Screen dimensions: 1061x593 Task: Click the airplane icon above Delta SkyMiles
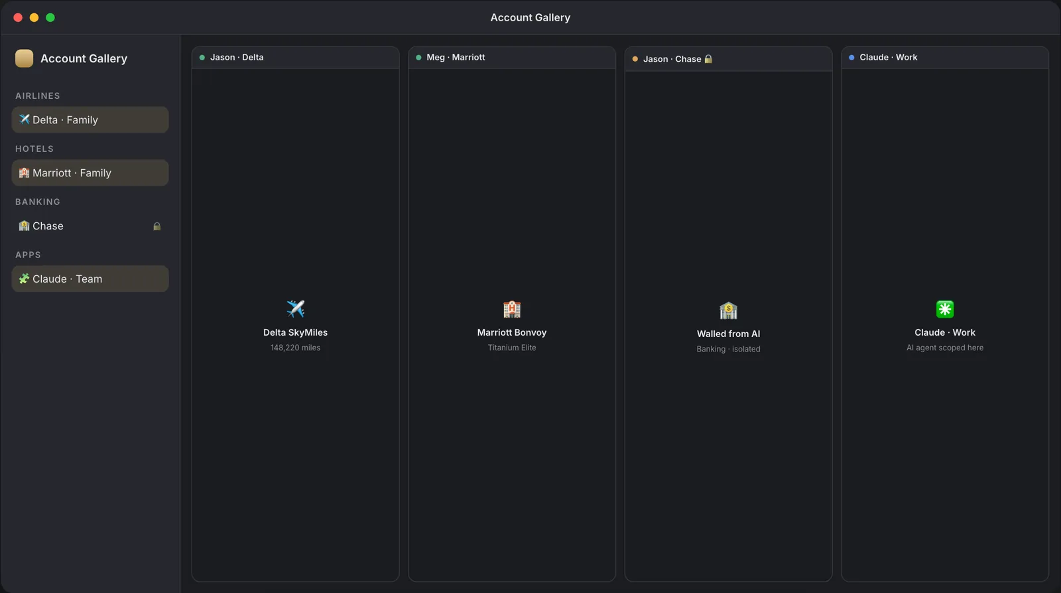pyautogui.click(x=295, y=308)
